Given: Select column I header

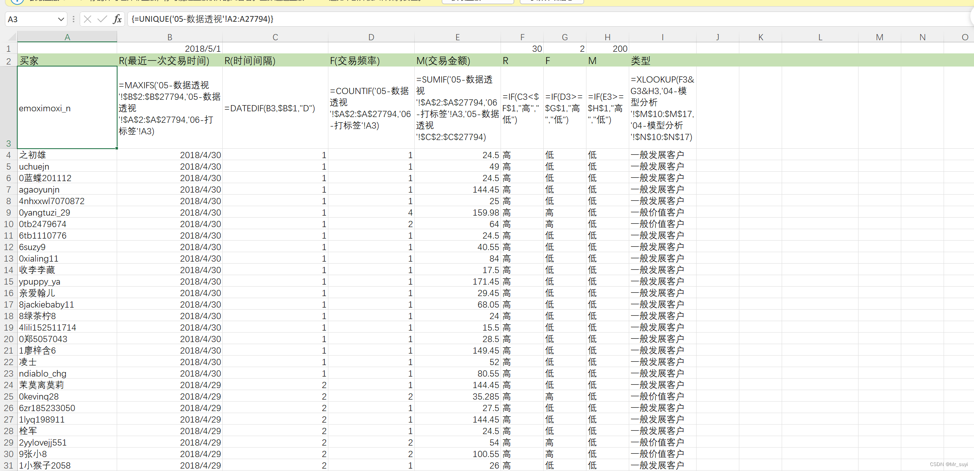Looking at the screenshot, I should [x=662, y=37].
